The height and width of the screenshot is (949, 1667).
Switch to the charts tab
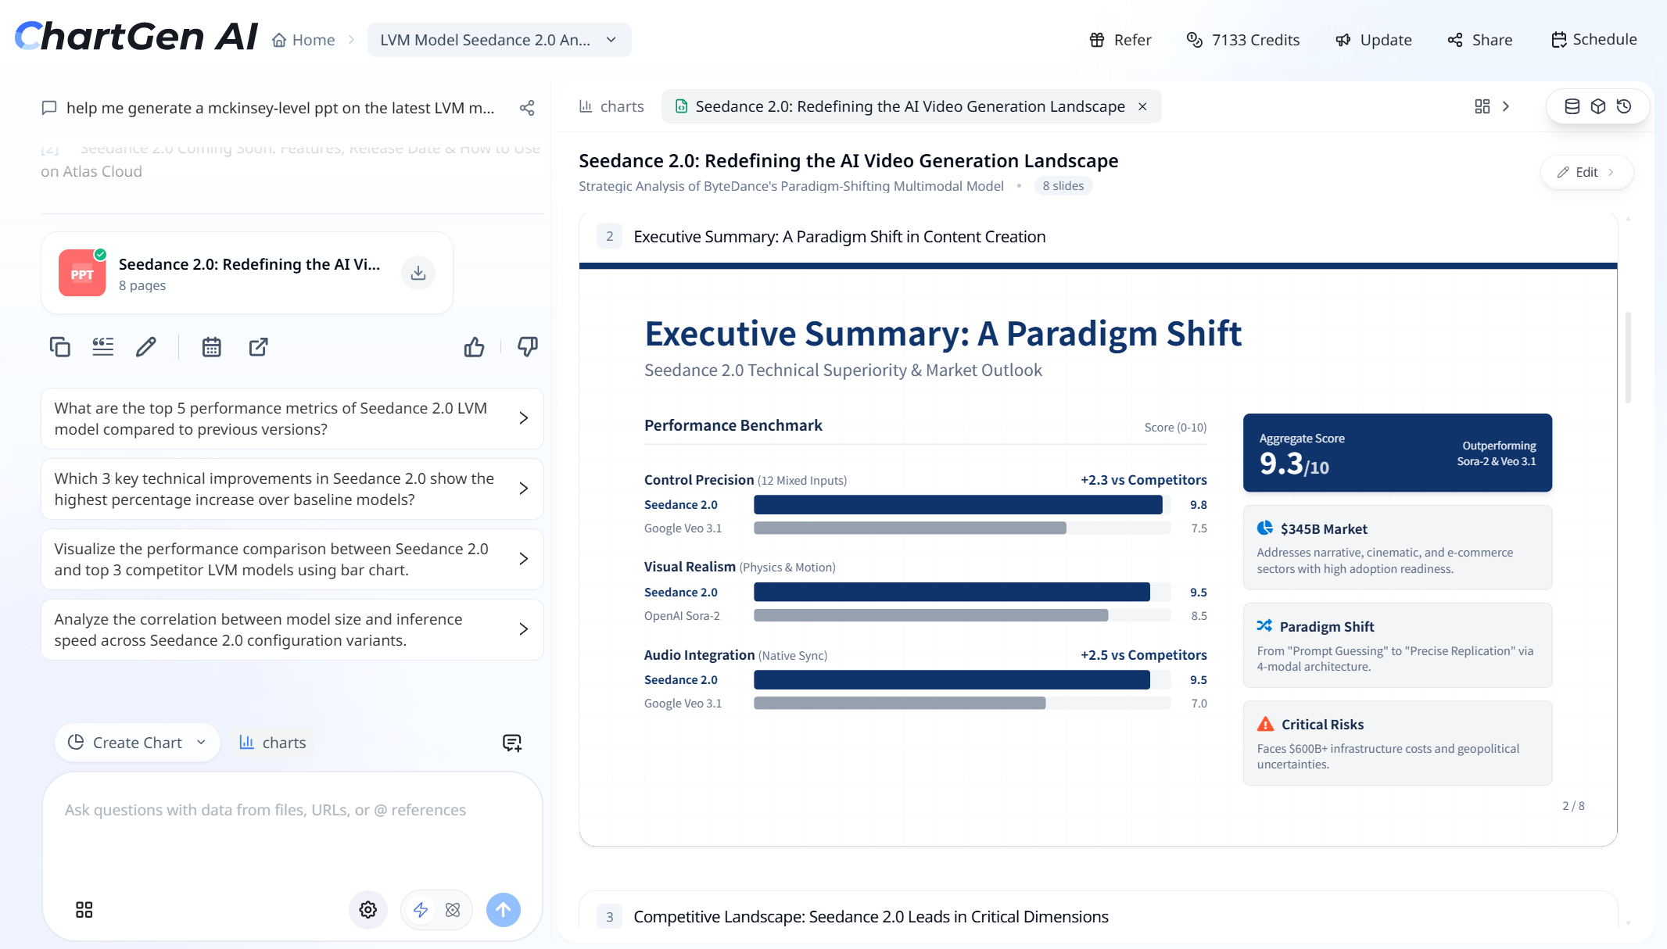click(611, 106)
